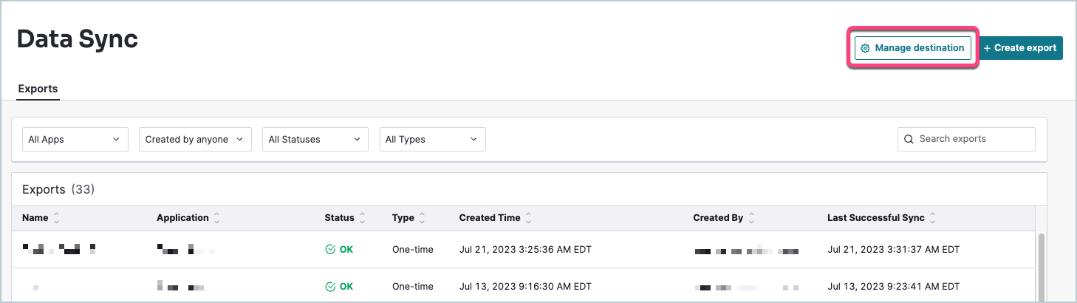Select last sync Jul 13, 2023 9:23:41 AM EDT

click(x=893, y=286)
